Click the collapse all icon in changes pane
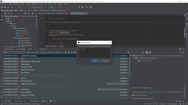Image resolution: width=188 pixels, height=105 pixels. coord(183,52)
